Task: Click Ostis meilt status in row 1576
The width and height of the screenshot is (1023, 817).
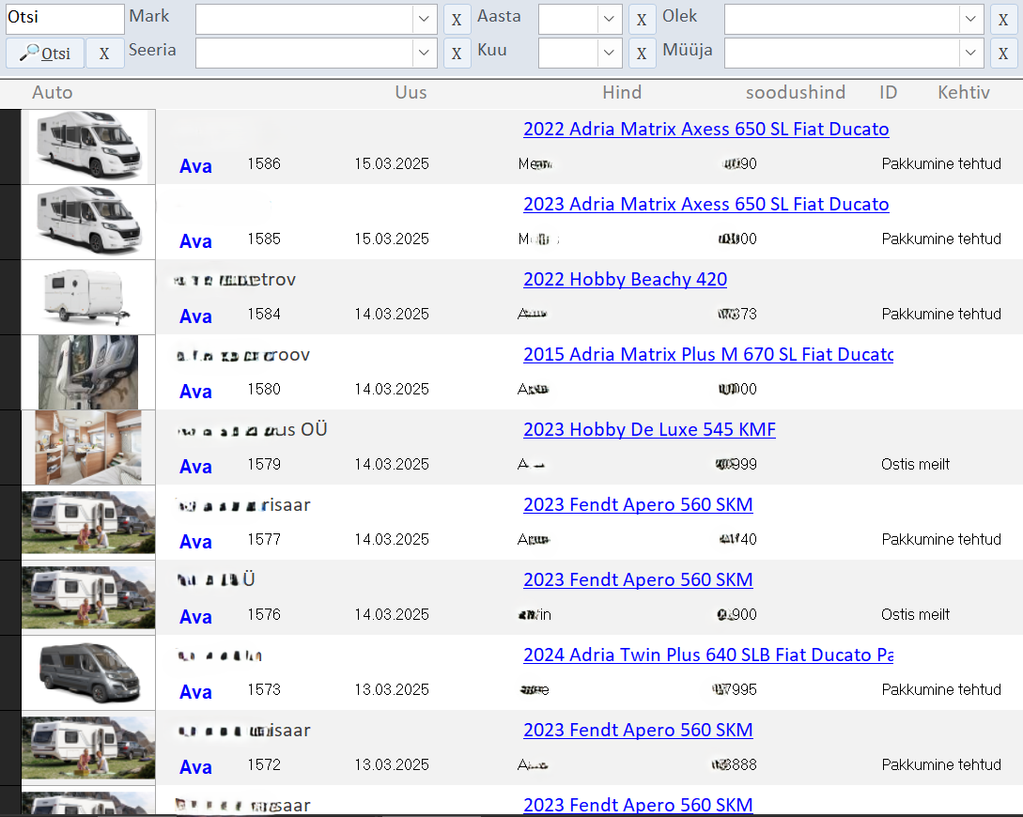Action: click(x=915, y=614)
